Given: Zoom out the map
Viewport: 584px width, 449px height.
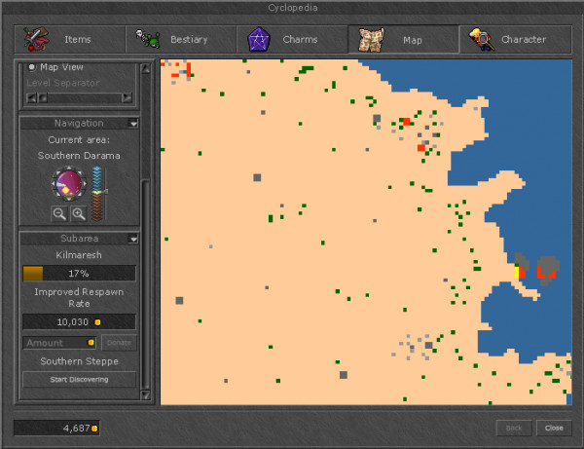Looking at the screenshot, I should tap(59, 214).
